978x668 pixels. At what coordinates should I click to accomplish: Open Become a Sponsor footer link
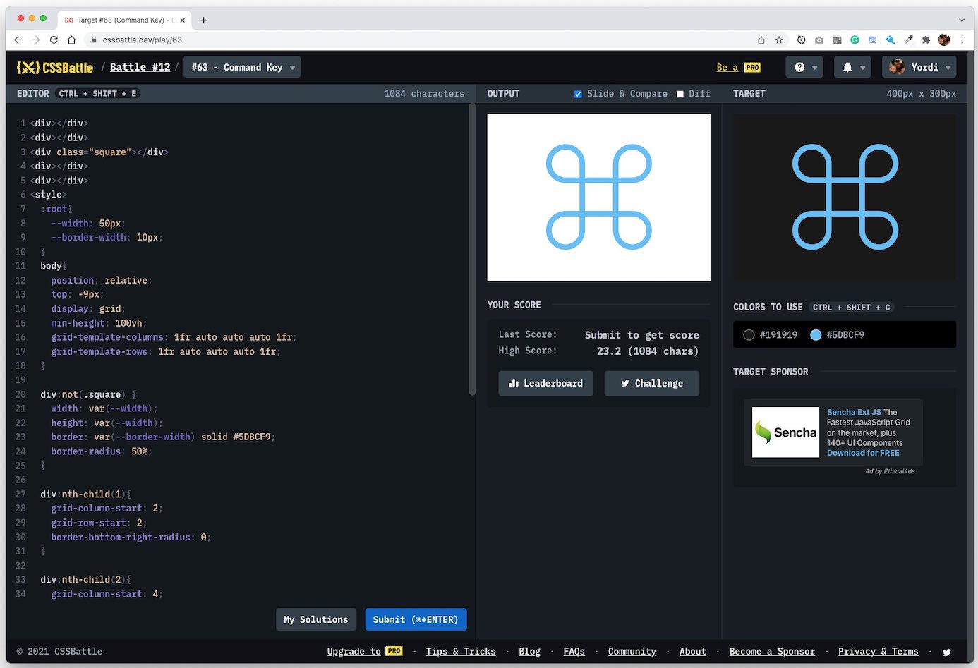(772, 651)
